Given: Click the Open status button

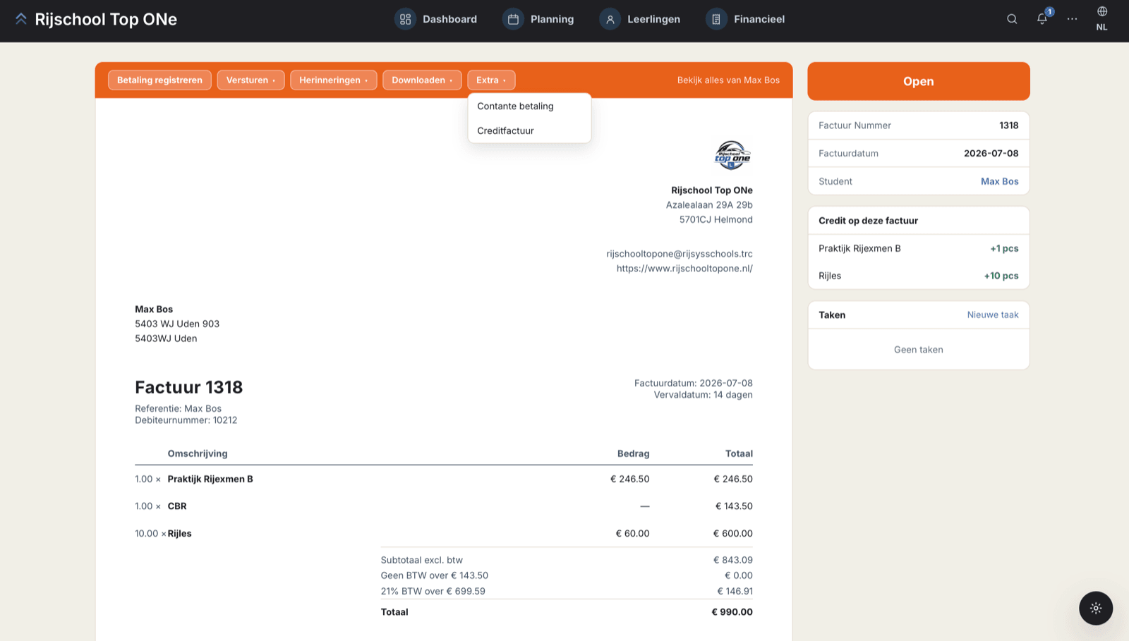Looking at the screenshot, I should 918,81.
